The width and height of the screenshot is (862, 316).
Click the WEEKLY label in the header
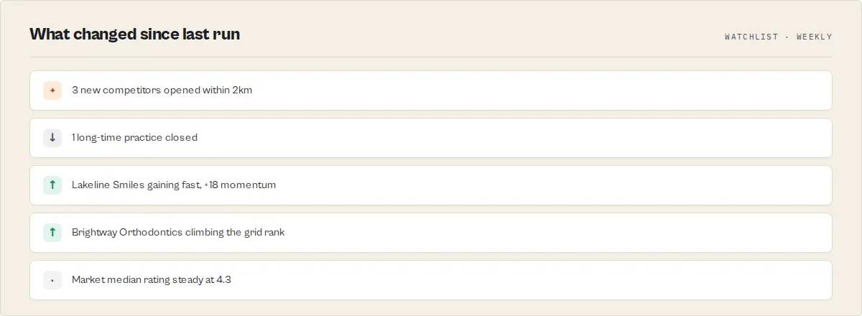pyautogui.click(x=815, y=37)
